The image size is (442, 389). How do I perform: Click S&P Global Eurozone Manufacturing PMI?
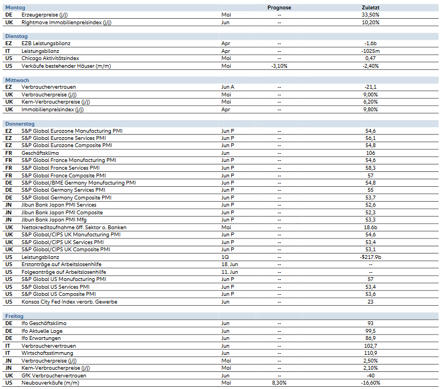point(72,131)
